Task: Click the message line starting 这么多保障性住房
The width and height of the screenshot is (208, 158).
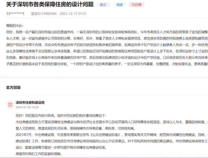Action: coord(104,51)
